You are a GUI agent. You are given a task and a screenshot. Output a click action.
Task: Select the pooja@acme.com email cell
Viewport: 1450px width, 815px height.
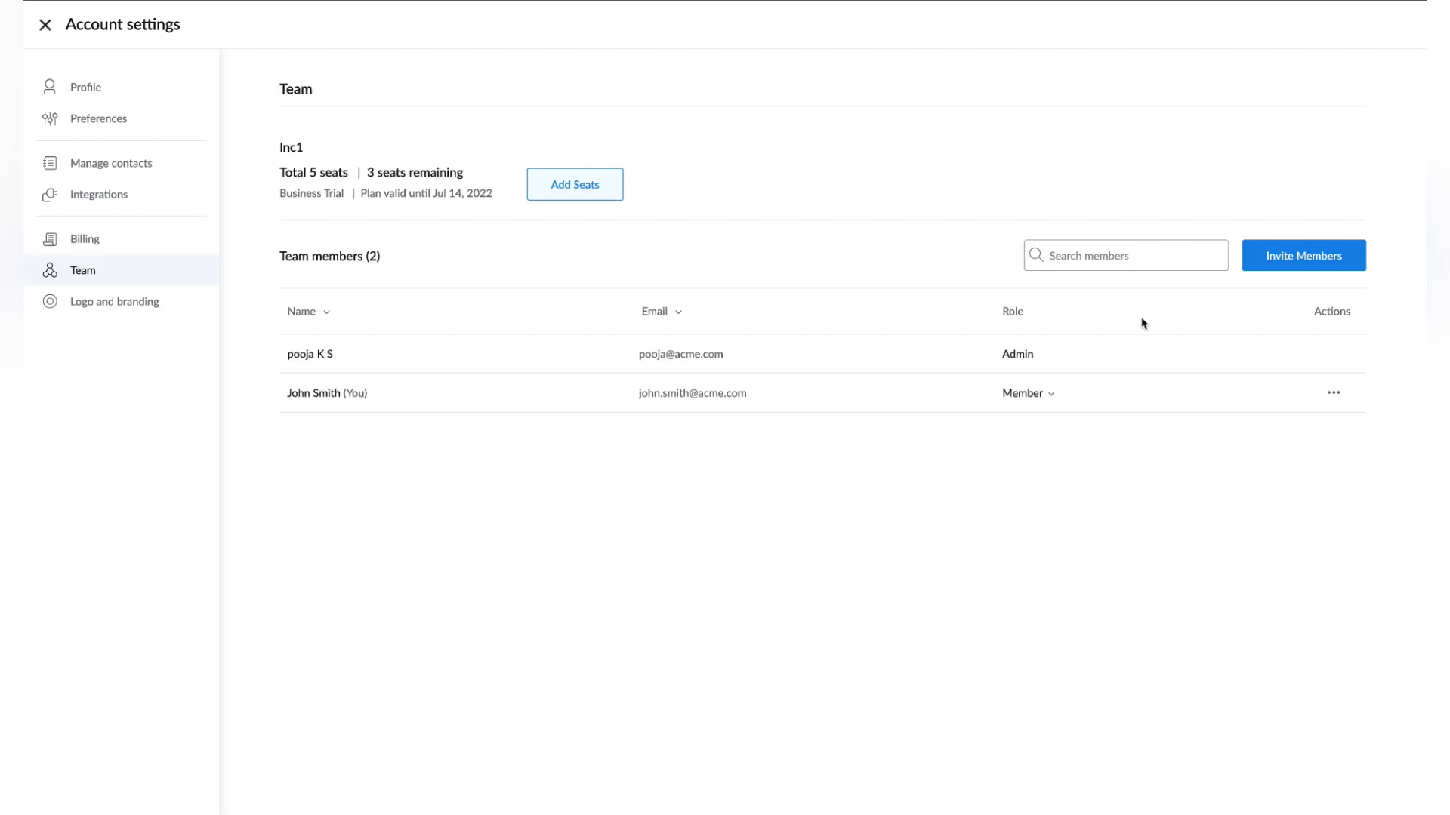point(680,354)
